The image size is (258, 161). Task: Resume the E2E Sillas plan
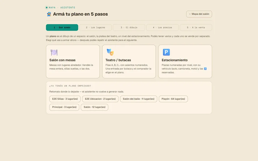65,99
